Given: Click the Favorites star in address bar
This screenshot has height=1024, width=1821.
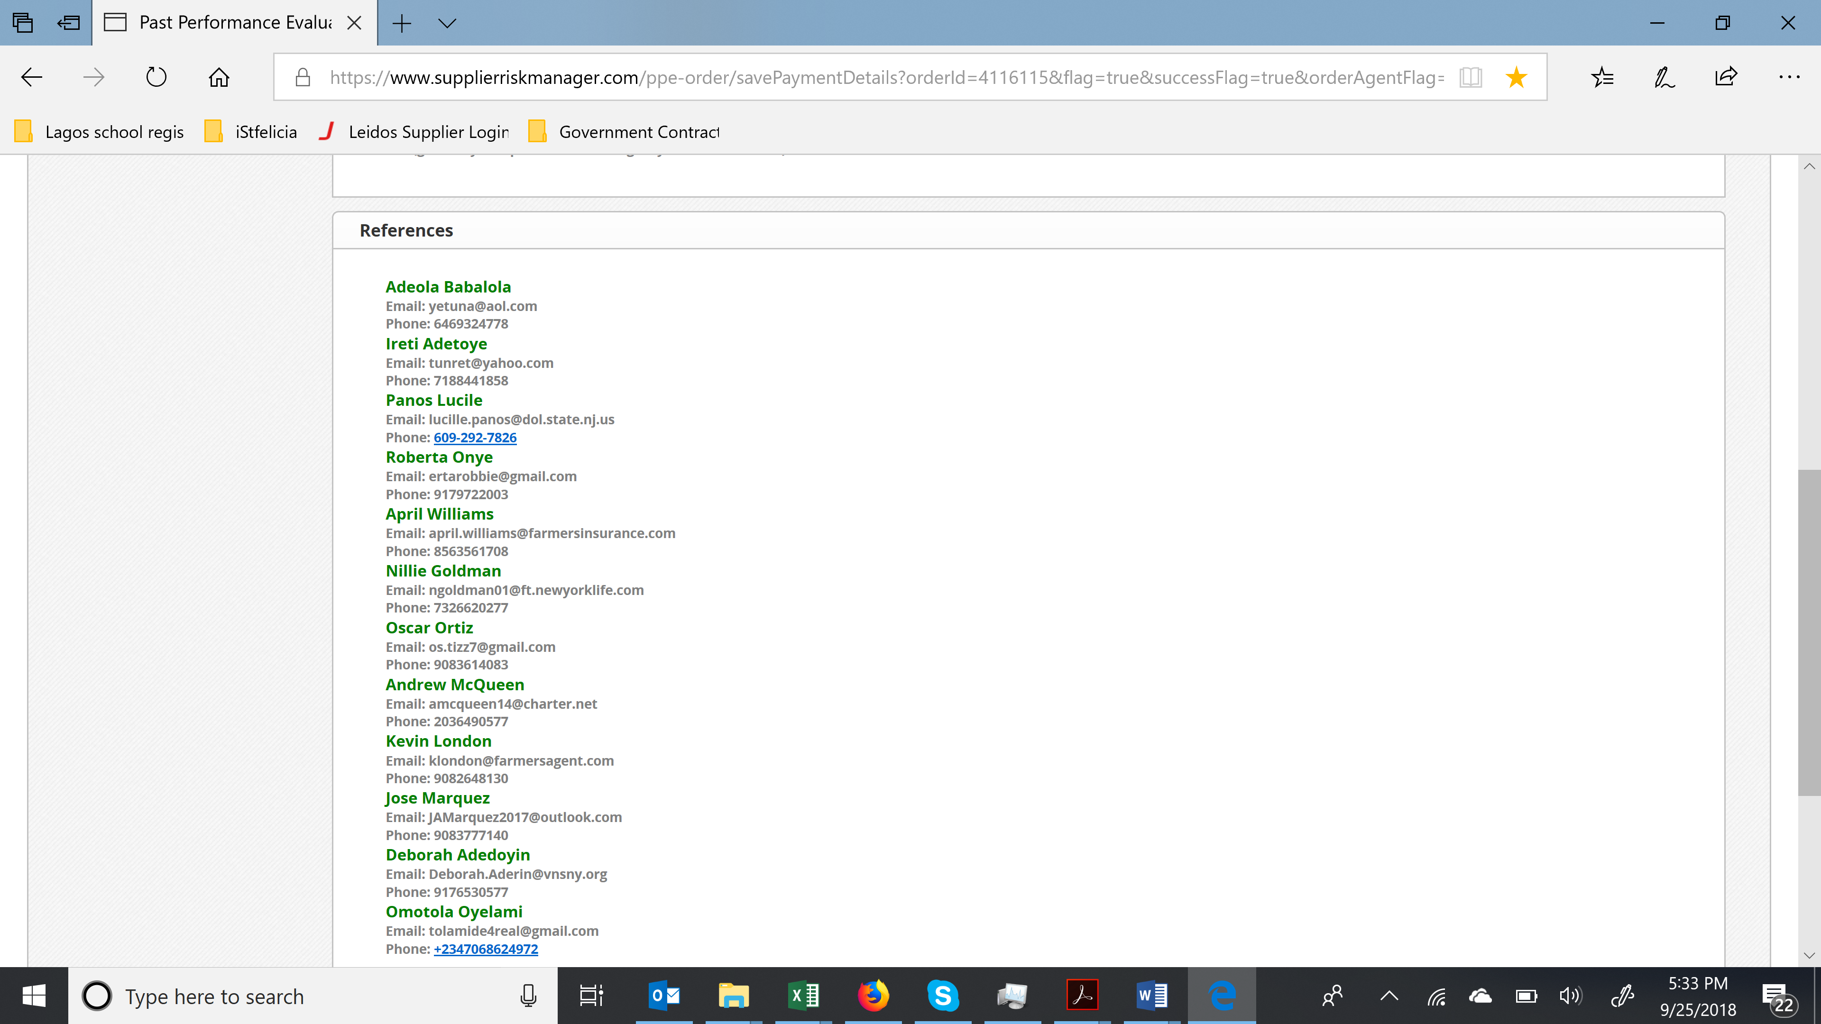Looking at the screenshot, I should (1516, 77).
